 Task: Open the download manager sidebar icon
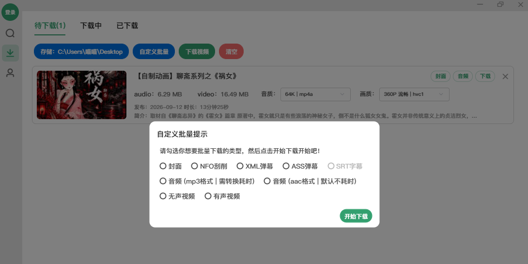coord(10,53)
